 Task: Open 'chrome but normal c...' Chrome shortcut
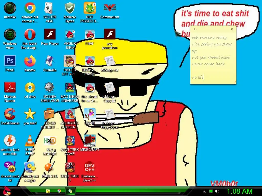pyautogui.click(x=30, y=8)
